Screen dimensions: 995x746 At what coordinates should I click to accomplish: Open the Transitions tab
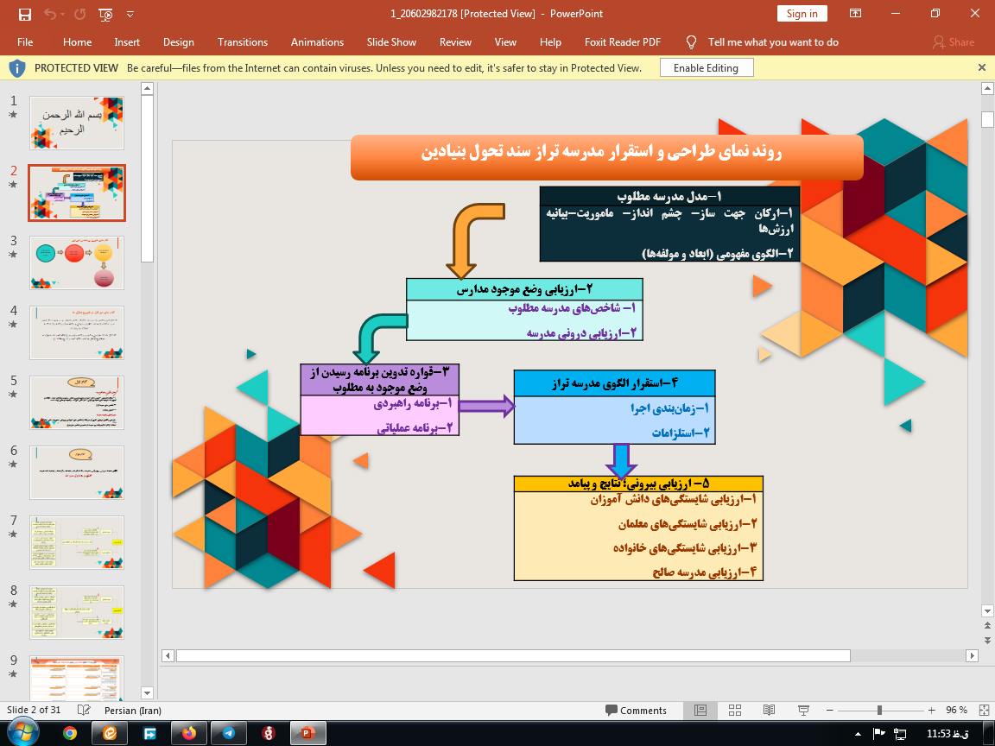pyautogui.click(x=243, y=42)
